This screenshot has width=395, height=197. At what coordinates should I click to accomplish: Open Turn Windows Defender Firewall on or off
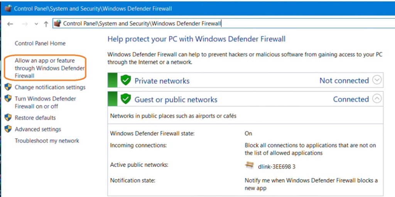click(x=45, y=102)
